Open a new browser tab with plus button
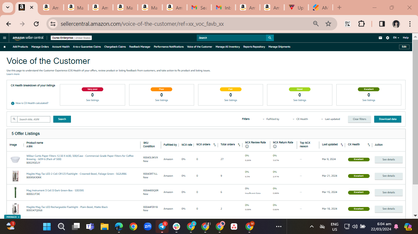 339,7
